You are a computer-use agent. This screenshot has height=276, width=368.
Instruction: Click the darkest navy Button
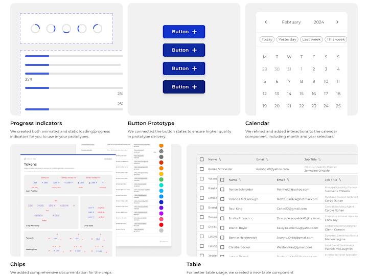184,87
